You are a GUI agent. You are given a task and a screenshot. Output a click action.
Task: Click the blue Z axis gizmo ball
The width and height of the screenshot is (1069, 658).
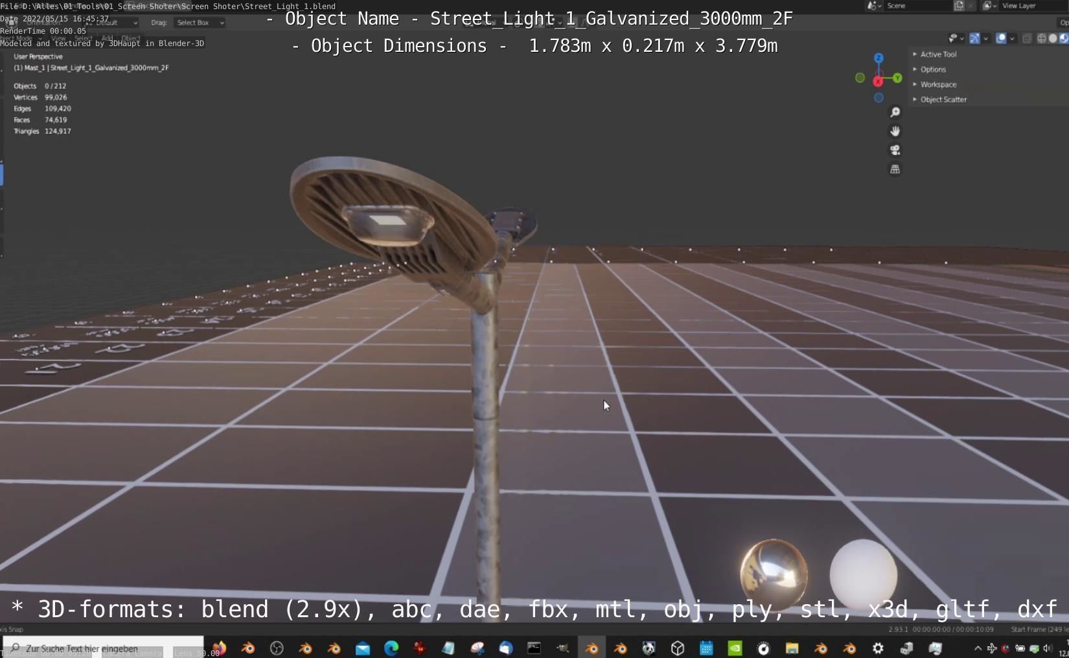click(x=879, y=58)
